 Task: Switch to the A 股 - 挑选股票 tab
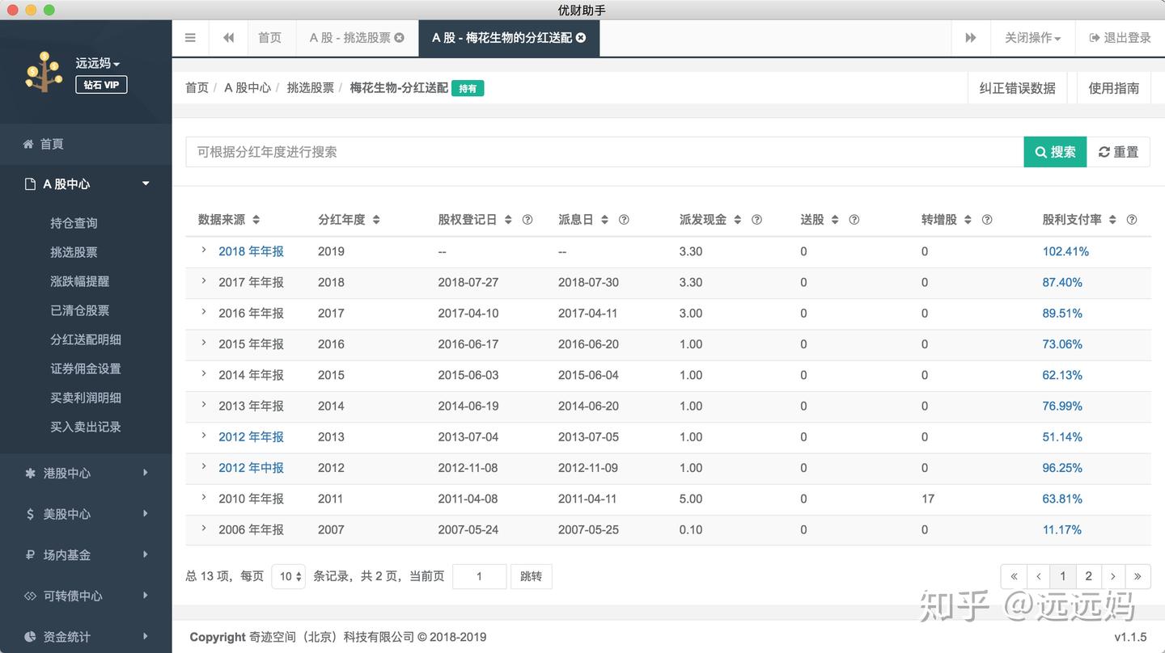coord(351,37)
